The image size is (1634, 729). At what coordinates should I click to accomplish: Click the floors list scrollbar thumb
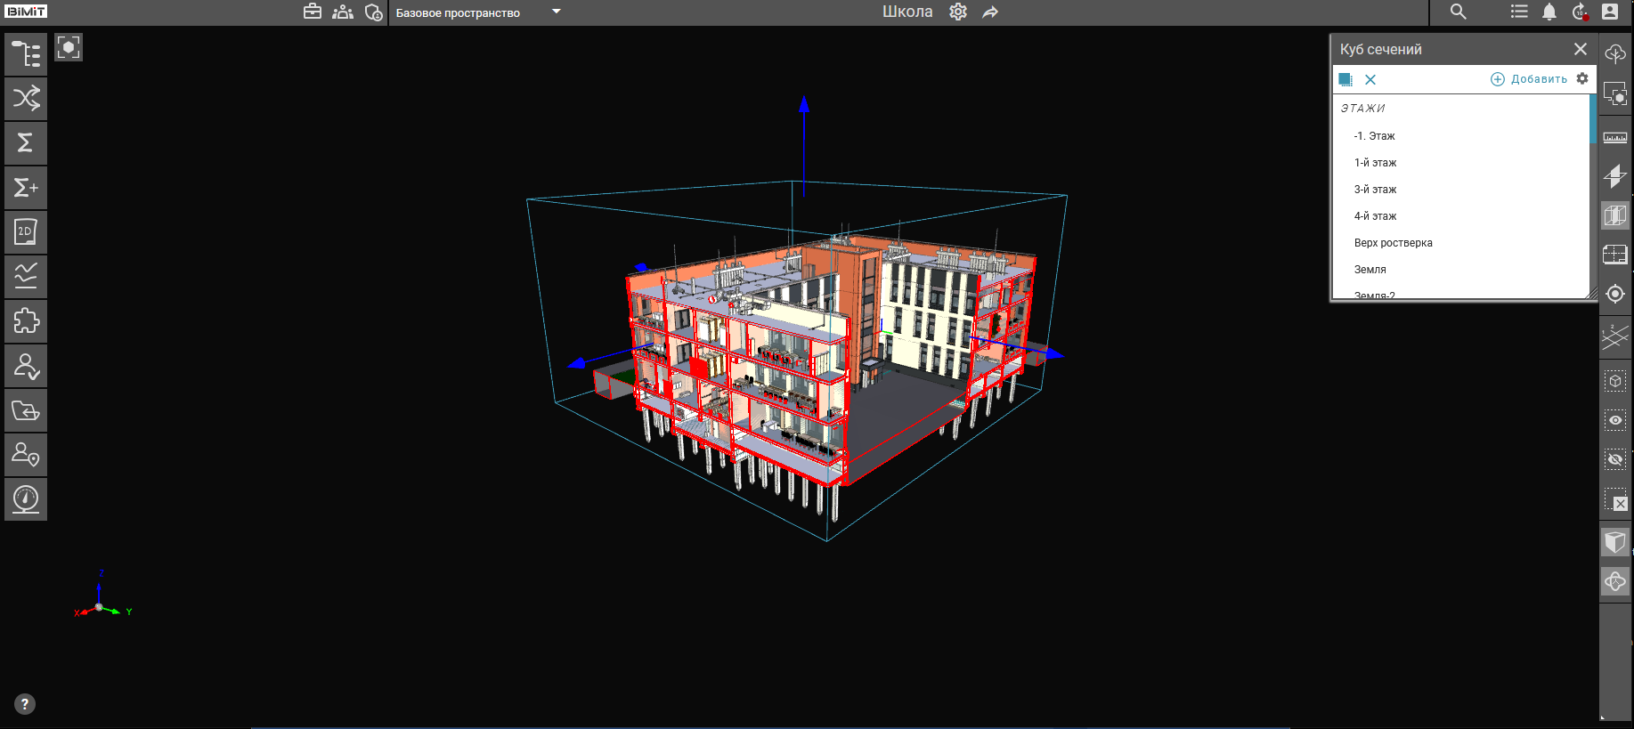[x=1592, y=118]
